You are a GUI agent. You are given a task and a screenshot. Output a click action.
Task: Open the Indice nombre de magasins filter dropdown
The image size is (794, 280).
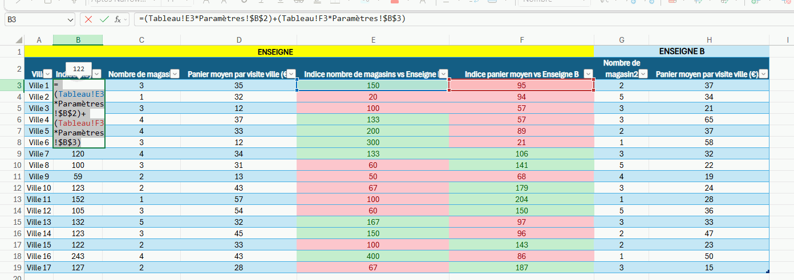444,74
